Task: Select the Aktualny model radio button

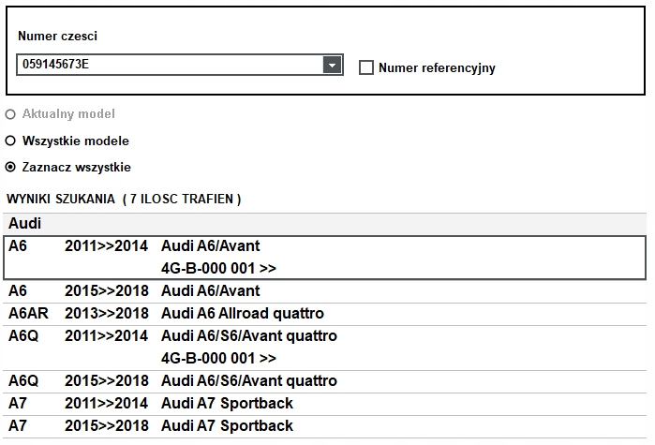Action: (10, 114)
